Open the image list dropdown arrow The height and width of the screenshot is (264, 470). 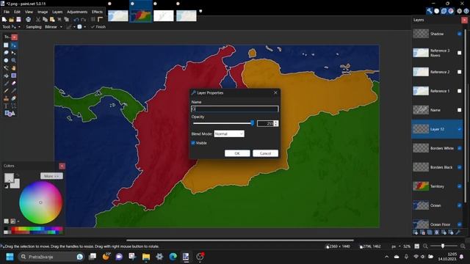click(200, 12)
